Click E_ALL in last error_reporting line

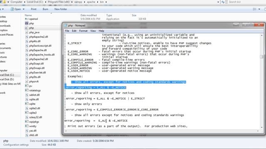(x=103, y=120)
